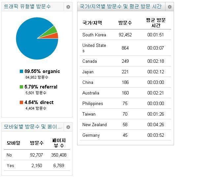Click Australia's 160 visit count

click(x=125, y=93)
